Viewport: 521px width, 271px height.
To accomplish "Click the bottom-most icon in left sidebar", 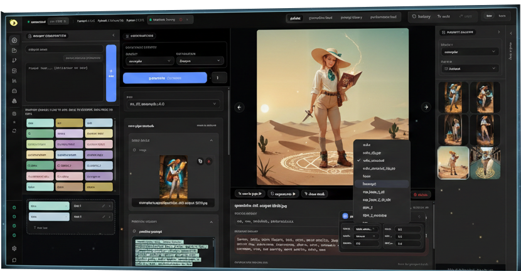I will [x=14, y=260].
